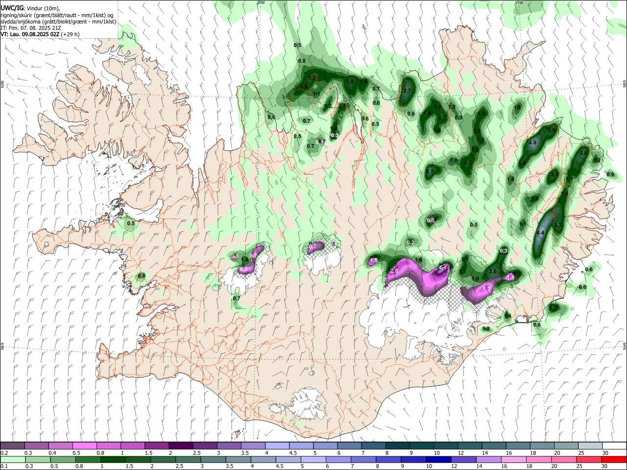Screen dimensions: 627x470
Task: Select the mauve swatch between 0.2 and 0.3
Action: pyautogui.click(x=12, y=446)
